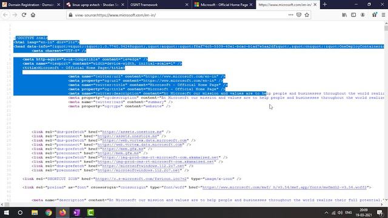Open the first assets.onestore.ms dns-prefetch link
388x218 pixels.
tap(132, 132)
